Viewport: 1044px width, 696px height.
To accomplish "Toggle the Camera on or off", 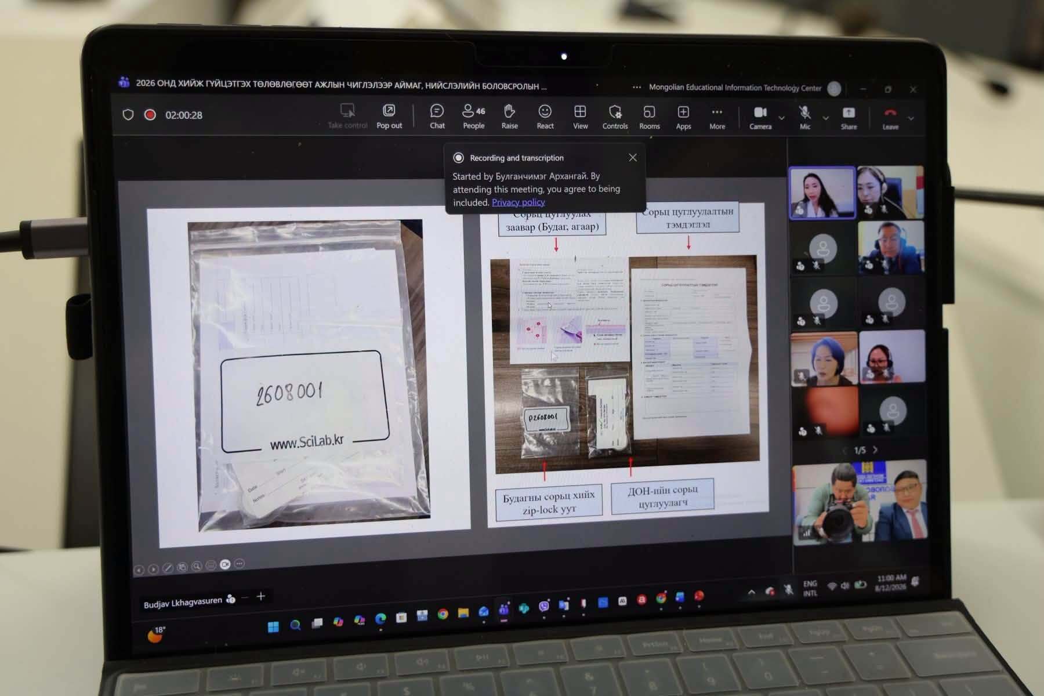I will tap(760, 118).
